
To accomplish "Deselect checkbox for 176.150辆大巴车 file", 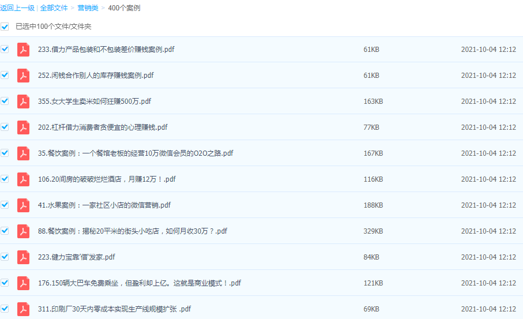I will (5, 283).
